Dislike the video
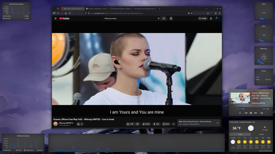 click(x=137, y=124)
